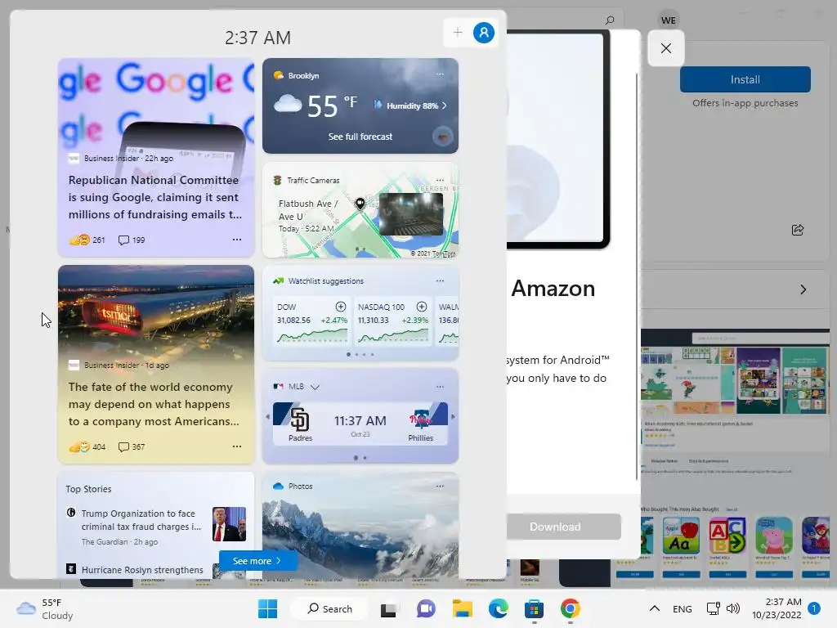Expand Humidity 88% details in weather
The width and height of the screenshot is (837, 628).
(410, 105)
